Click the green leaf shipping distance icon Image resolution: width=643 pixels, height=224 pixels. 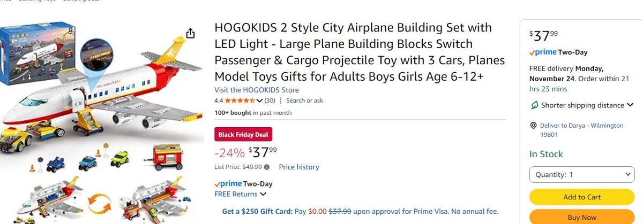click(x=534, y=105)
